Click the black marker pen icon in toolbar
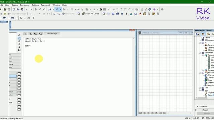Viewport: 214px width, 120px height. [126, 14]
